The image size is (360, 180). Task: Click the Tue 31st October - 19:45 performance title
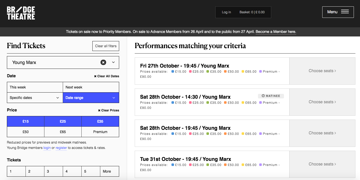[x=185, y=159]
